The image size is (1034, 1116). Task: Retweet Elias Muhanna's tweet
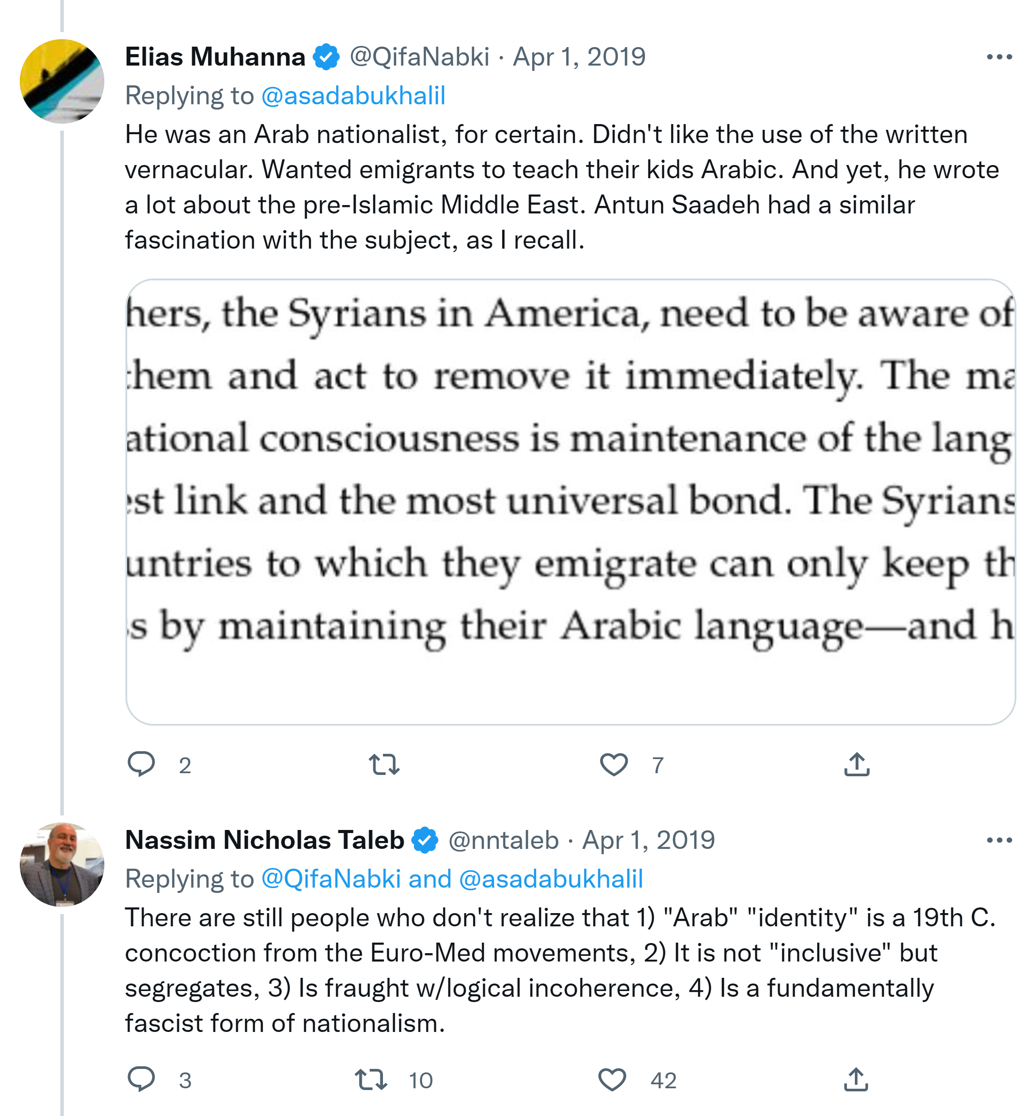tap(384, 764)
